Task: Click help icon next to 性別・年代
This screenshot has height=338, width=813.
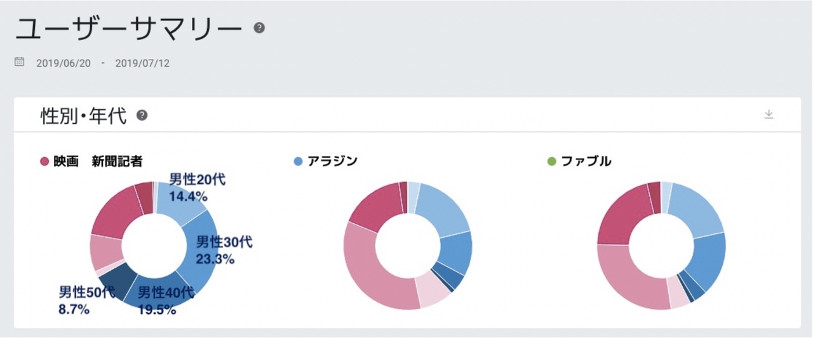Action: coord(142,115)
